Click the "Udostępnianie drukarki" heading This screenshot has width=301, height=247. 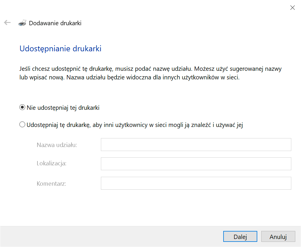pyautogui.click(x=61, y=49)
